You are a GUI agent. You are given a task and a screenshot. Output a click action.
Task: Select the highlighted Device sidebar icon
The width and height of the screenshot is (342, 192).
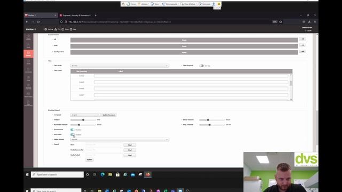point(28,54)
